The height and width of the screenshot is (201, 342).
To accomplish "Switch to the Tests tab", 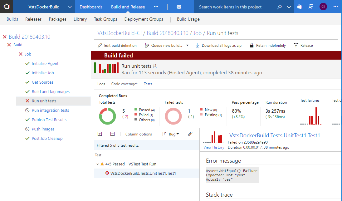I will pos(148,84).
